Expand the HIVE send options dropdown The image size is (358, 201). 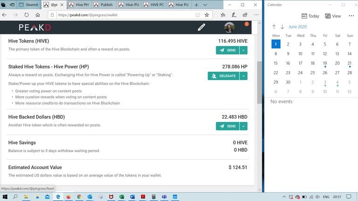click(x=243, y=50)
